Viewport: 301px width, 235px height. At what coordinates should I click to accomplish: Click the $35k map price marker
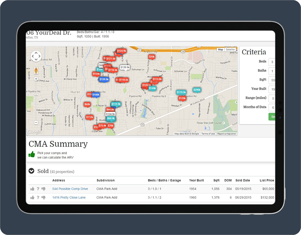pos(151,57)
